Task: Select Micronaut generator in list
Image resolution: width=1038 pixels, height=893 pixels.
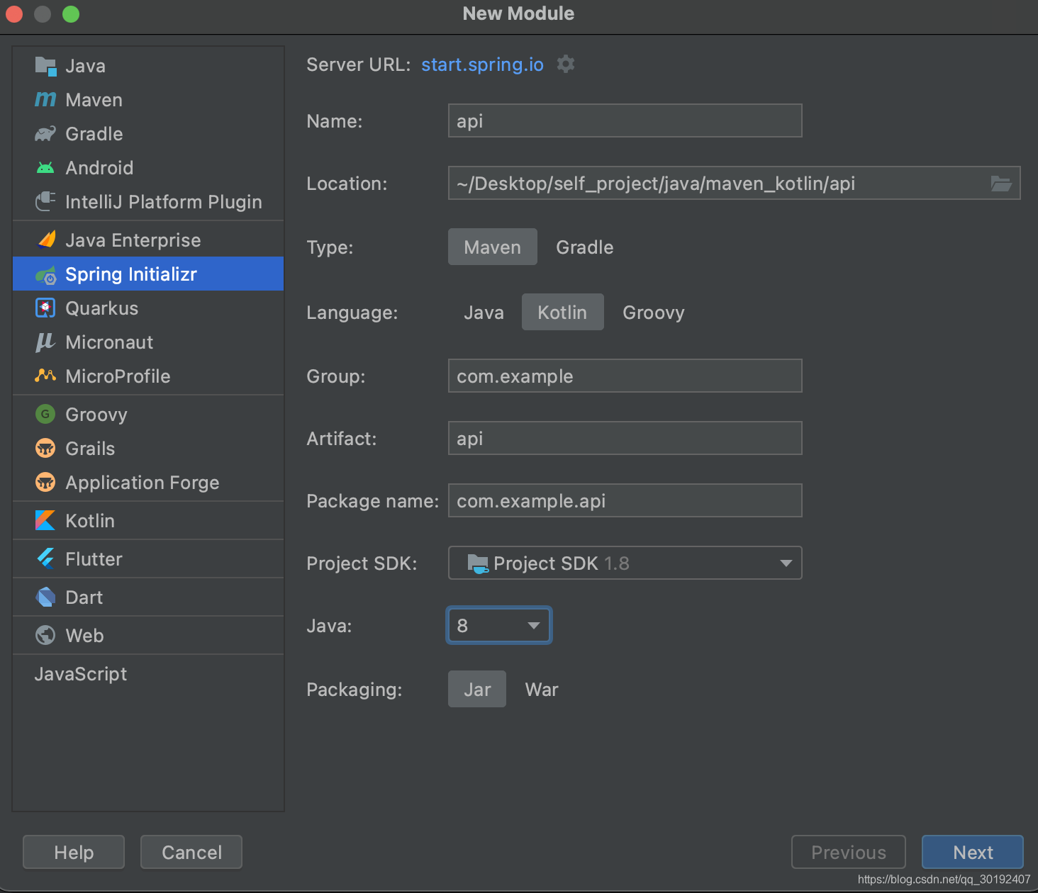Action: 148,342
